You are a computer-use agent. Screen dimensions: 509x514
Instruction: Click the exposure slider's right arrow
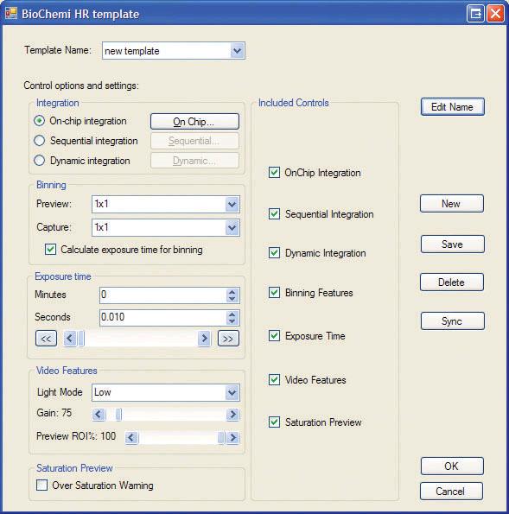[204, 339]
